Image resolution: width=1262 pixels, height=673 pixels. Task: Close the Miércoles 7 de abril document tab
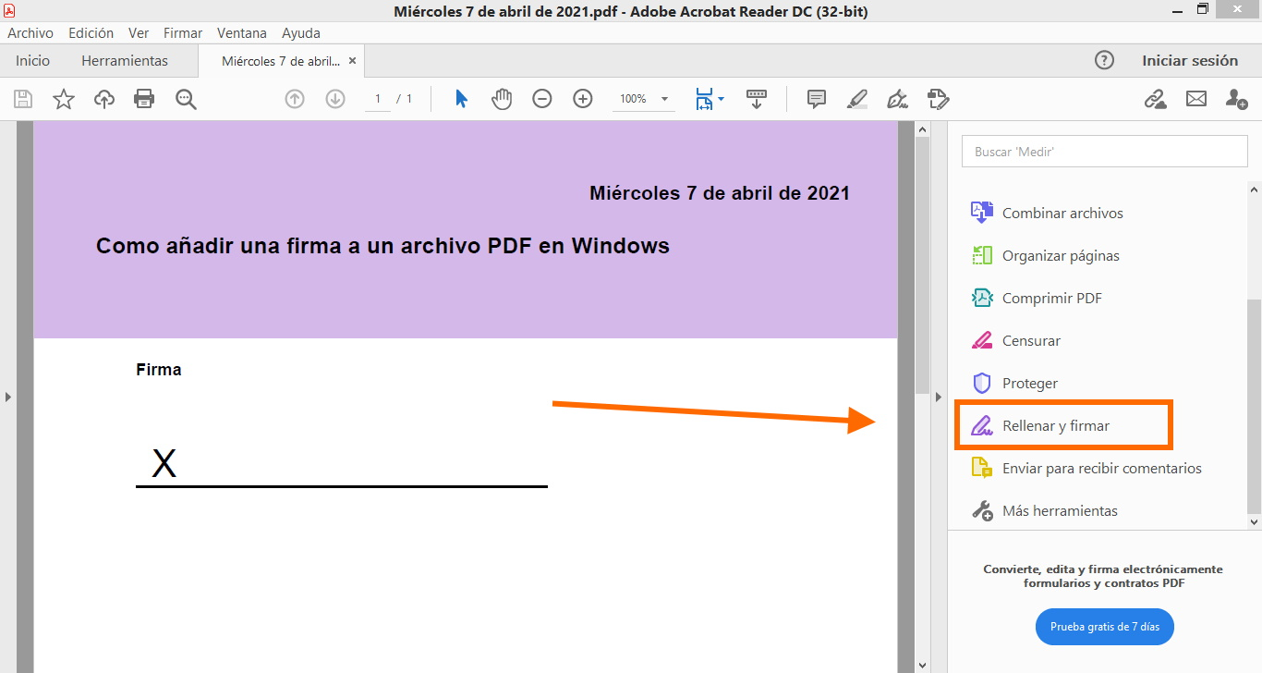(x=352, y=61)
